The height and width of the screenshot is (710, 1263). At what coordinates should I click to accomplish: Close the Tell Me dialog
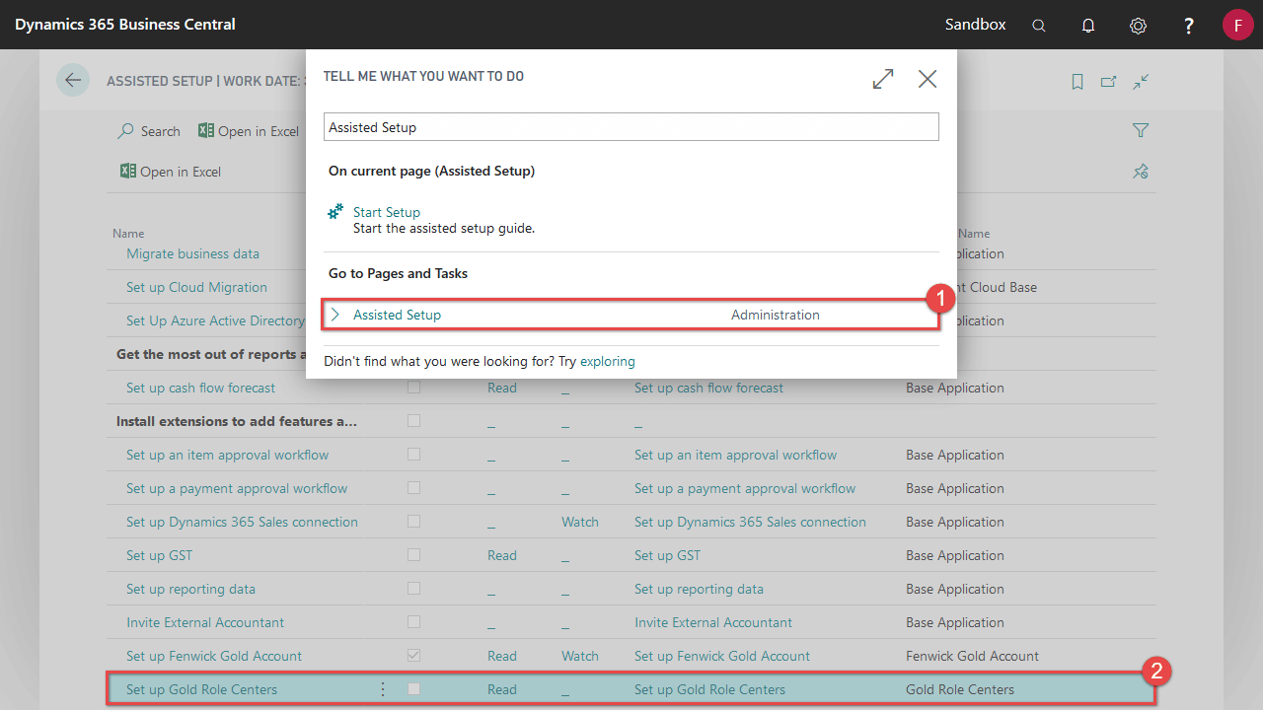[928, 79]
